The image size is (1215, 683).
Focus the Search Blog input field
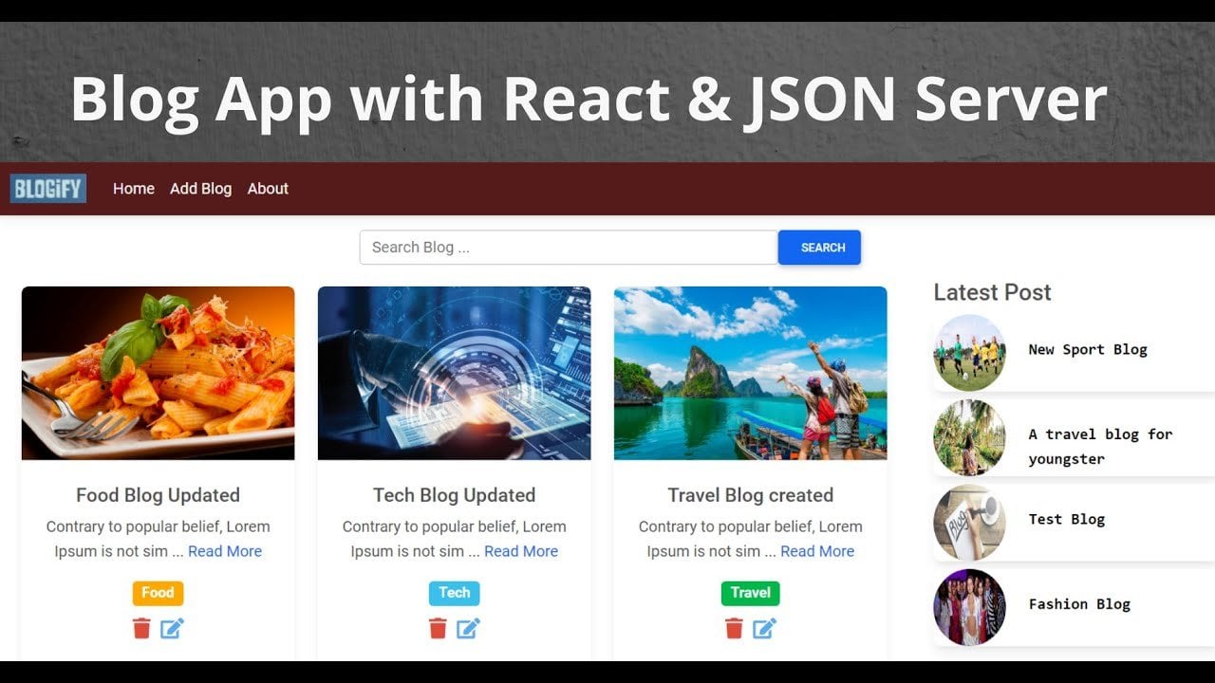pyautogui.click(x=568, y=248)
